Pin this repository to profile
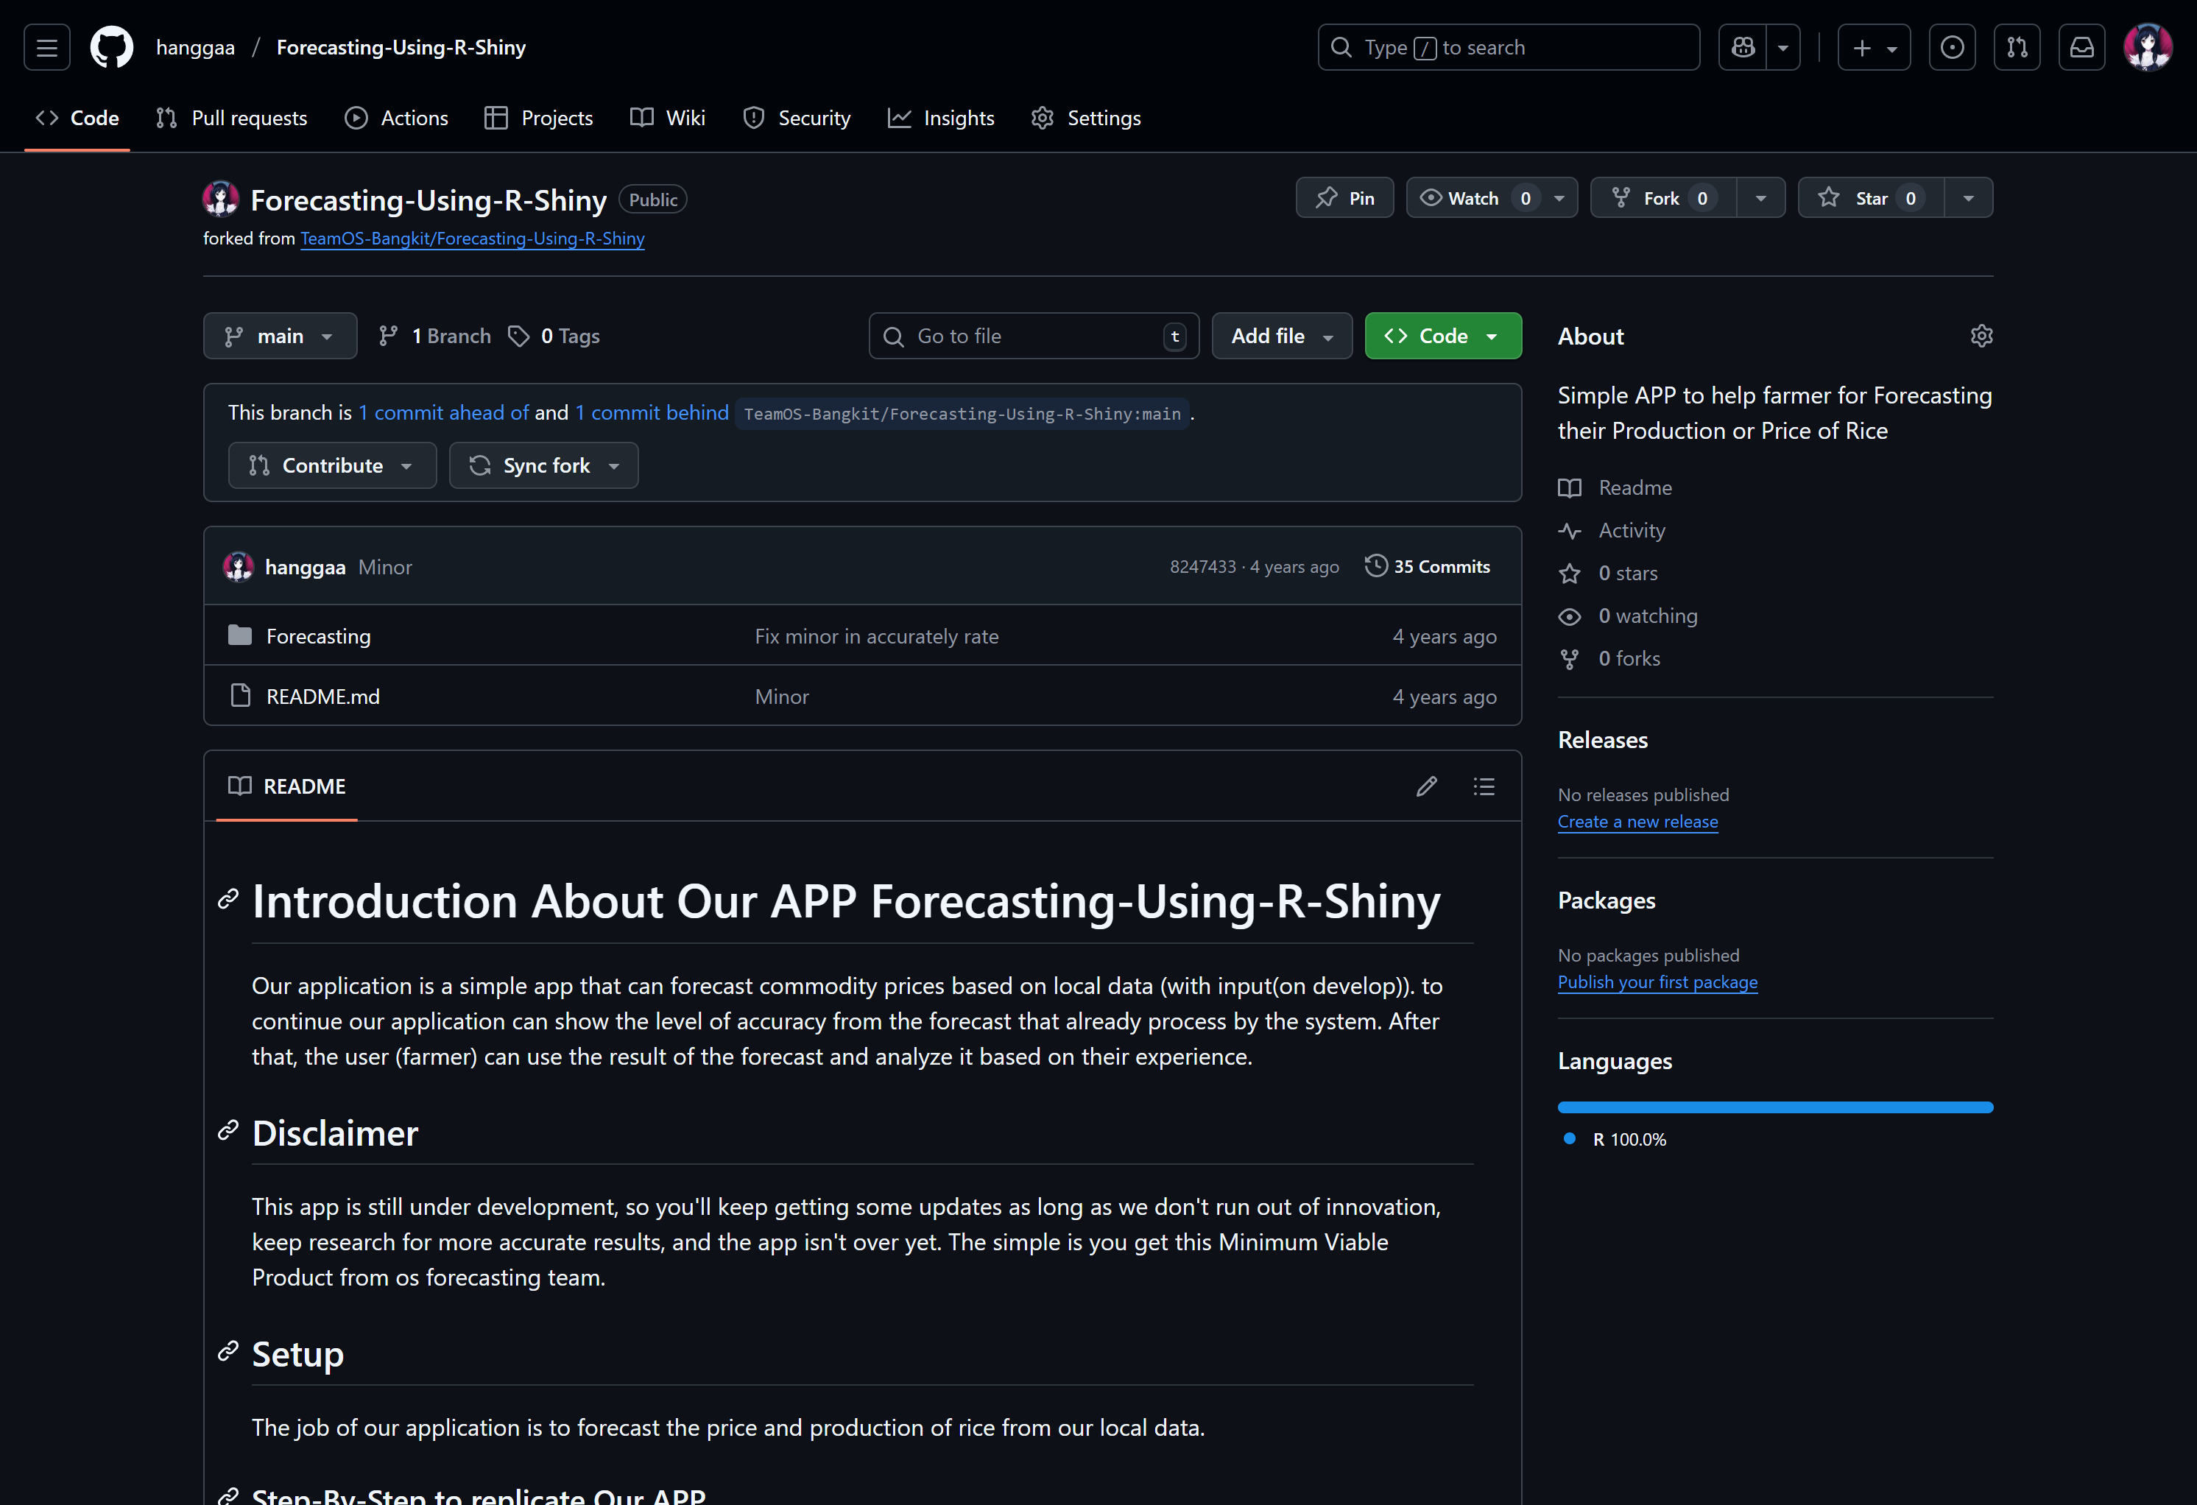 click(1344, 197)
